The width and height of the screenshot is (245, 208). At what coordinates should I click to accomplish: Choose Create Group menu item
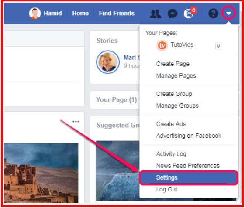pos(174,94)
